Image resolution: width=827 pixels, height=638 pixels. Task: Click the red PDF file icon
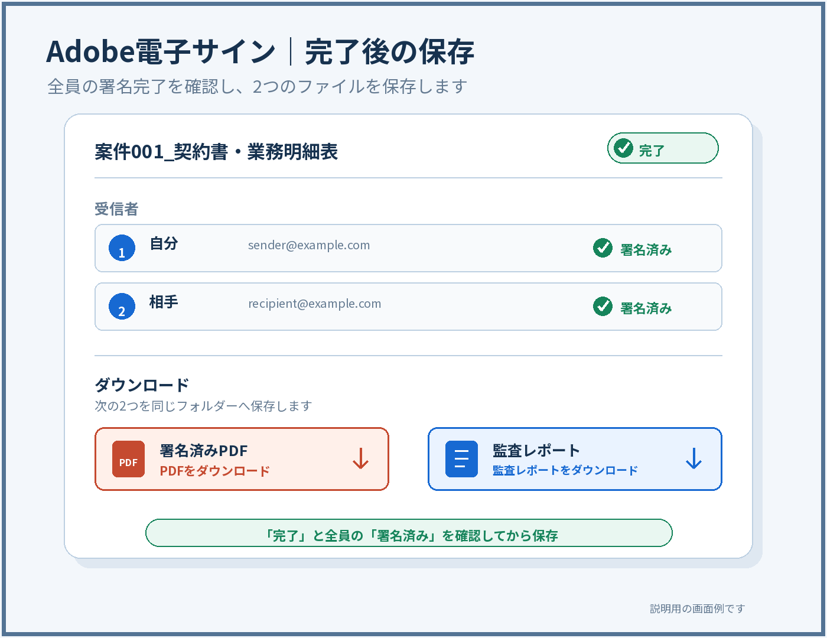click(128, 459)
